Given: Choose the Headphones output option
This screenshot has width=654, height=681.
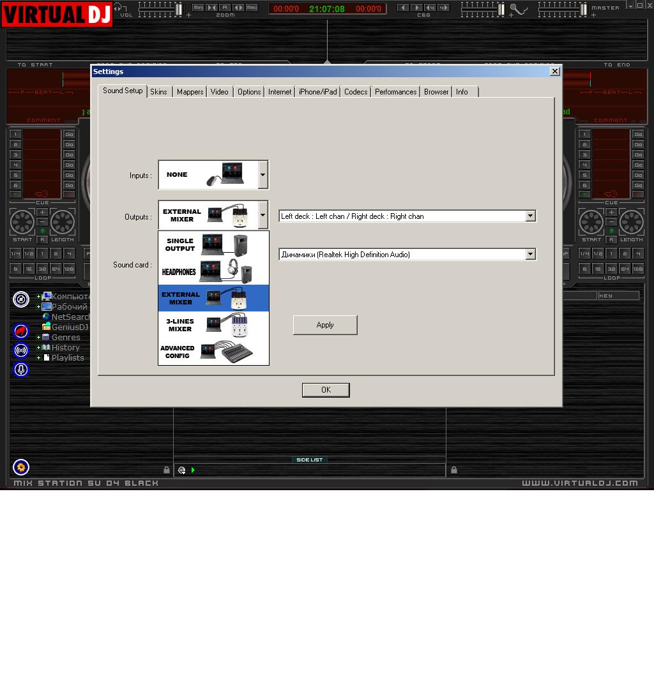Looking at the screenshot, I should 213,271.
